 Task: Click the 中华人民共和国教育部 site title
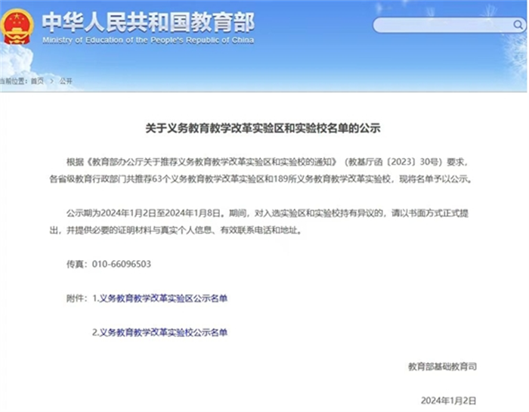click(148, 23)
